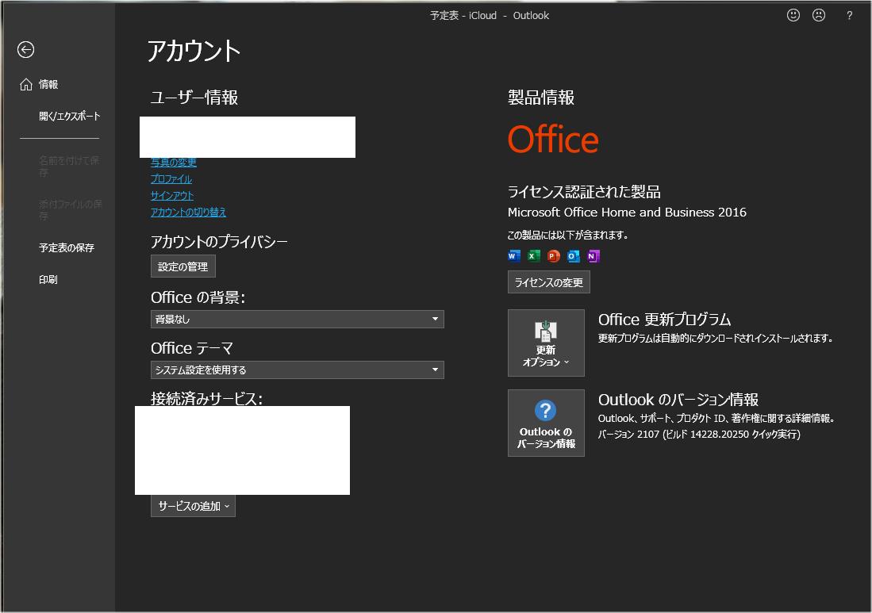Open the Office の背景 dropdown

coord(297,319)
